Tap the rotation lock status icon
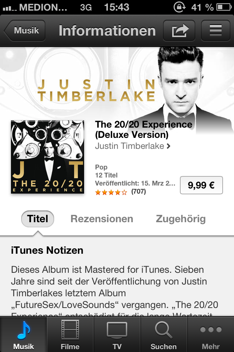The width and height of the screenshot is (234, 352). [180, 7]
